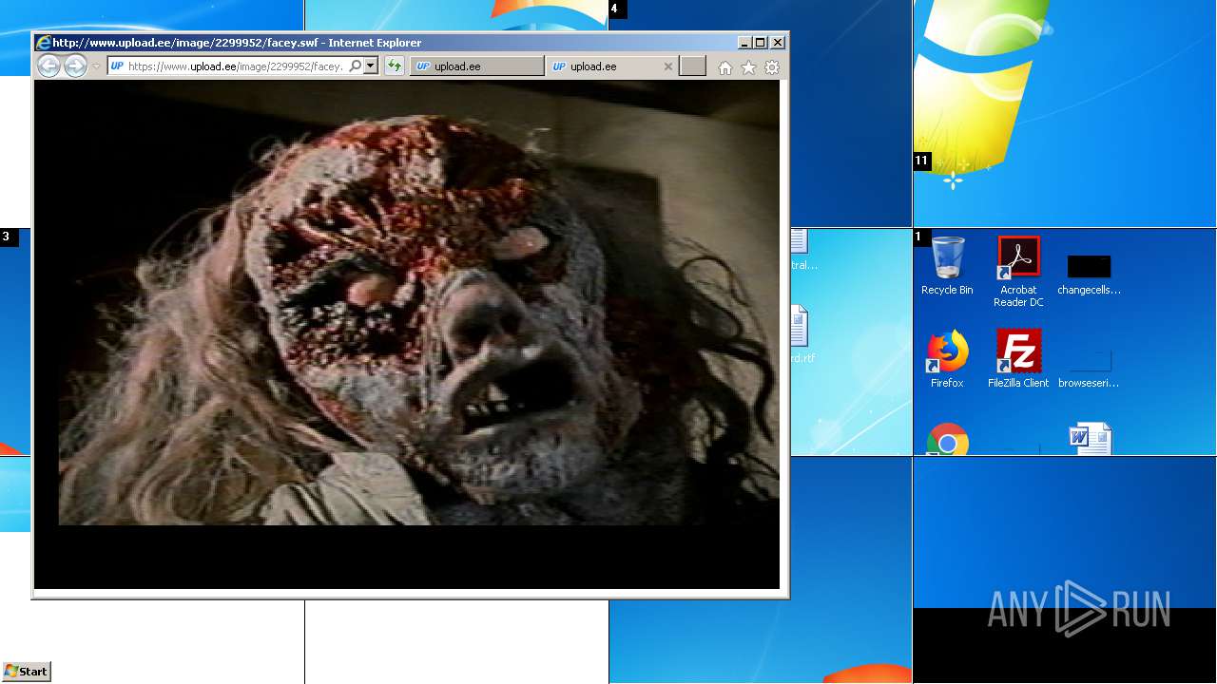The image size is (1217, 684).
Task: Select the .rtf document icon behind the browser
Action: coord(800,334)
